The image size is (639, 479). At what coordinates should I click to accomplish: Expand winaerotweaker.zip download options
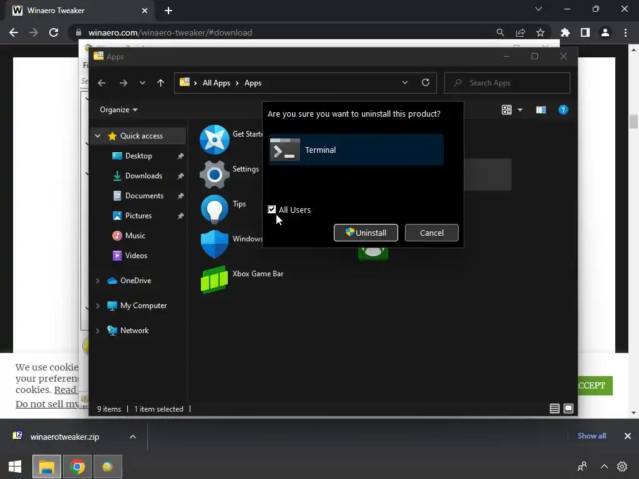(x=133, y=437)
